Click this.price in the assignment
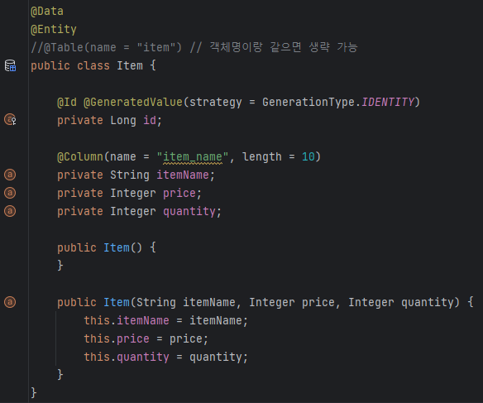The height and width of the screenshot is (403, 483). click(117, 338)
